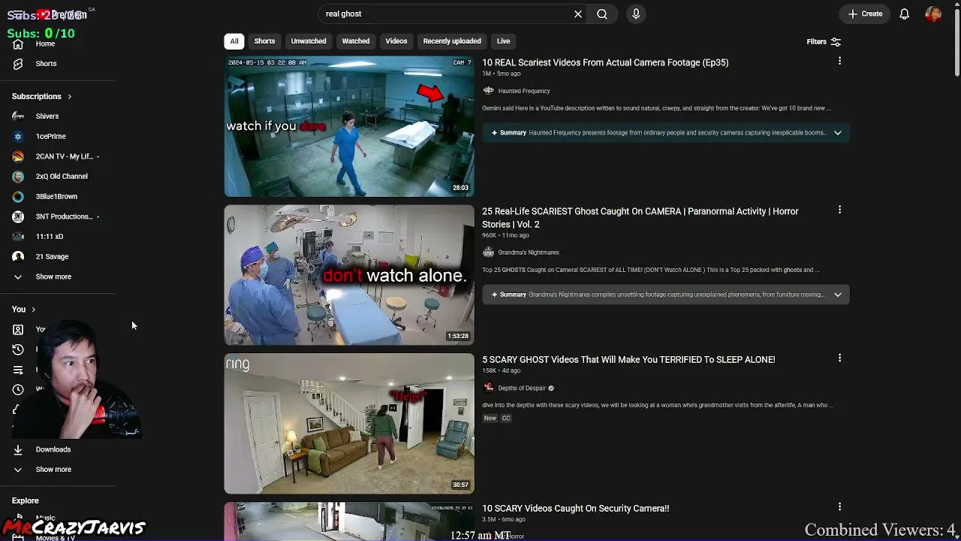Click the 'dive into the depths' description snippet
Viewport: 961px width, 541px height.
pos(658,405)
